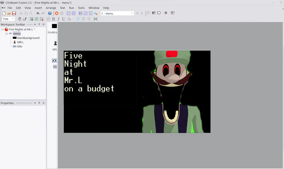
Task: Open grid setup with the grid gear icon
Action: pos(31,19)
